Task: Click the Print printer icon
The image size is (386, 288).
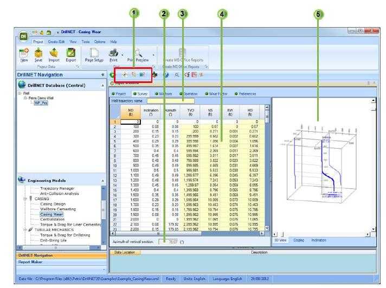Action: pos(113,53)
